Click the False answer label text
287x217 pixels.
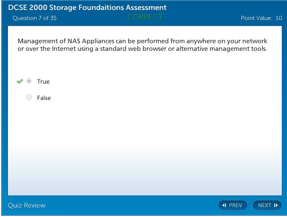pyautogui.click(x=44, y=98)
